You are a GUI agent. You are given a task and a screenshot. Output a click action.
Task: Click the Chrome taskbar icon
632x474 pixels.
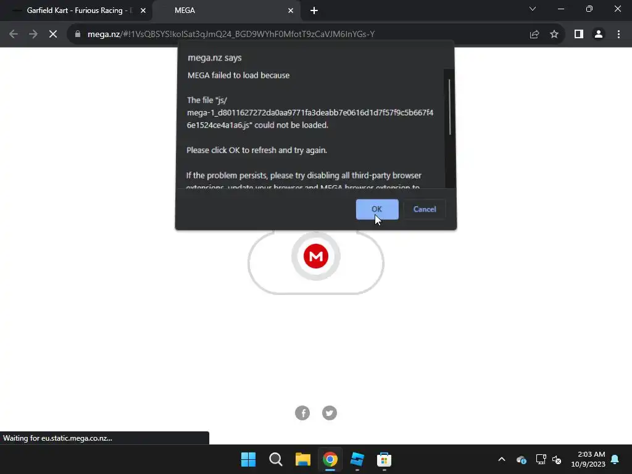point(330,459)
